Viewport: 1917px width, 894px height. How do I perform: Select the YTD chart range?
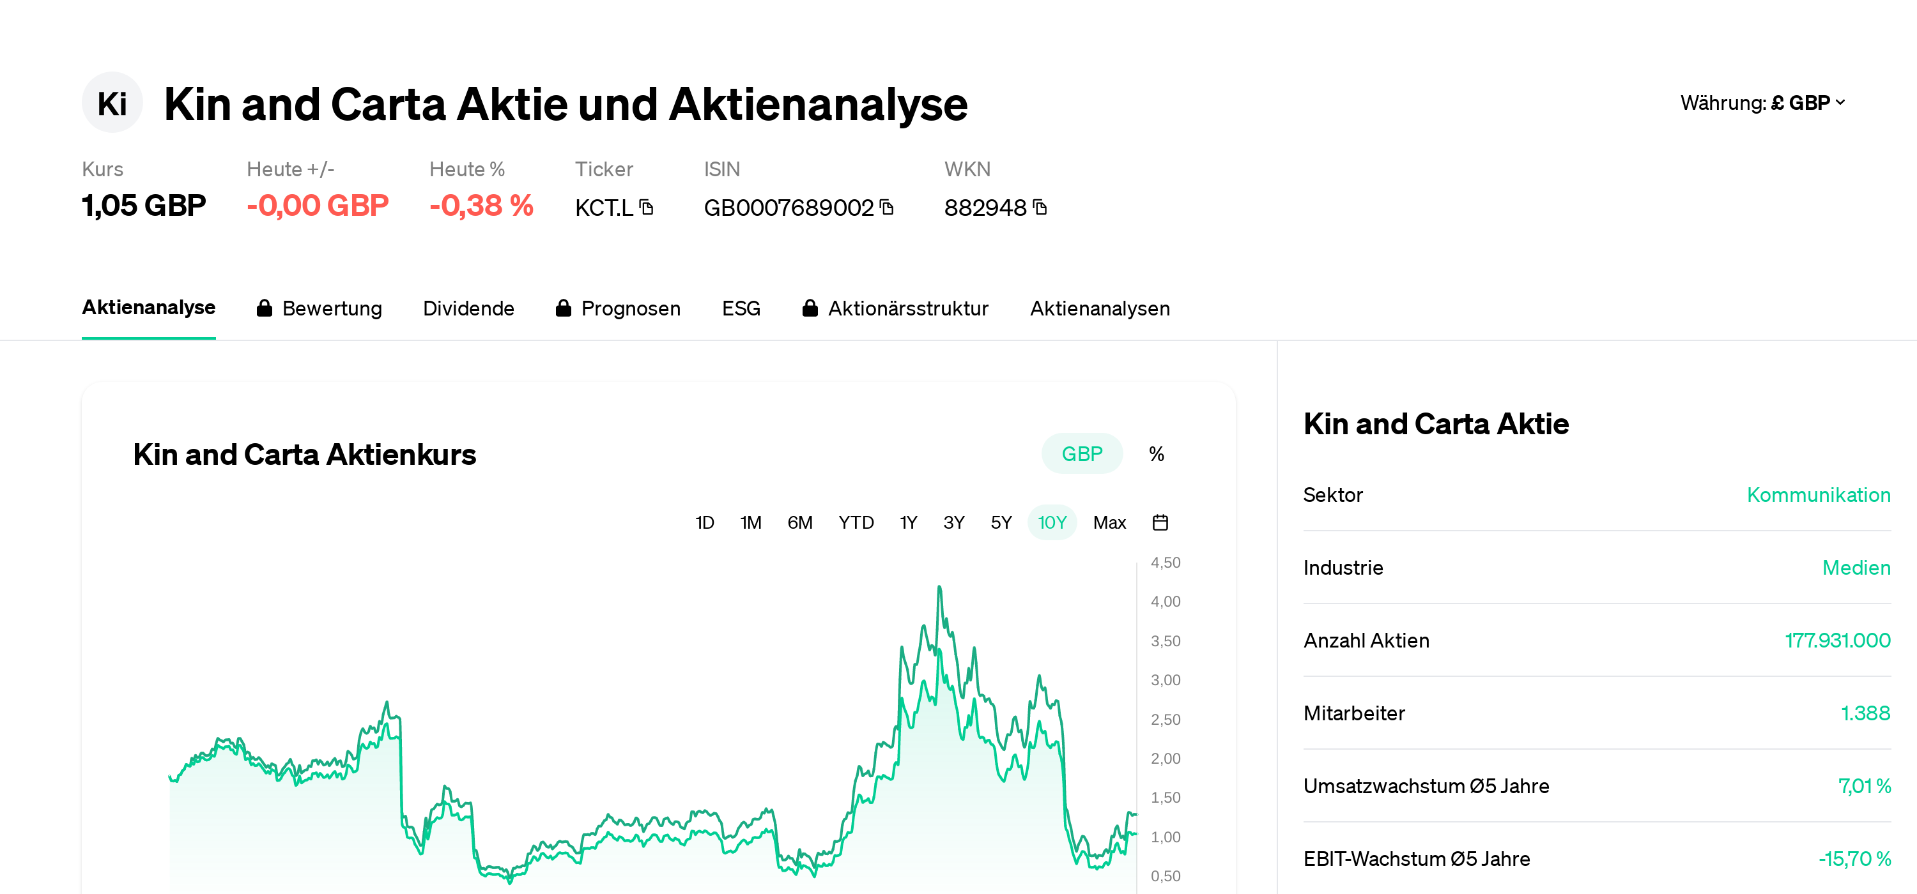[856, 522]
